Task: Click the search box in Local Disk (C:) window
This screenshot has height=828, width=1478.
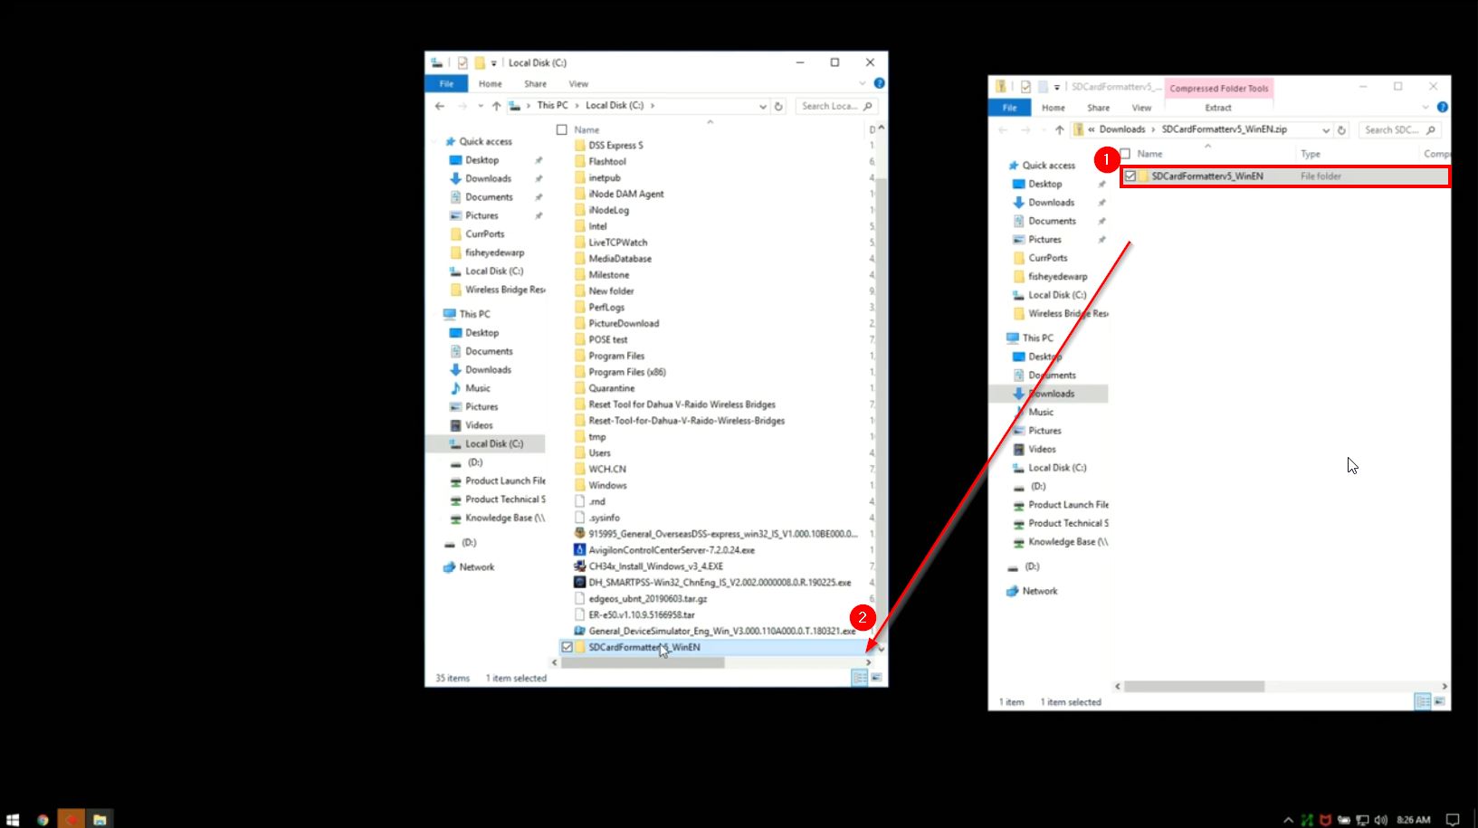Action: click(835, 106)
